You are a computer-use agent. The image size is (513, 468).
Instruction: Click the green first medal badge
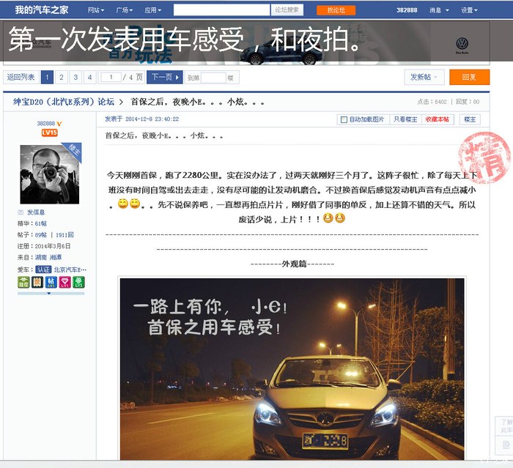pos(23,282)
